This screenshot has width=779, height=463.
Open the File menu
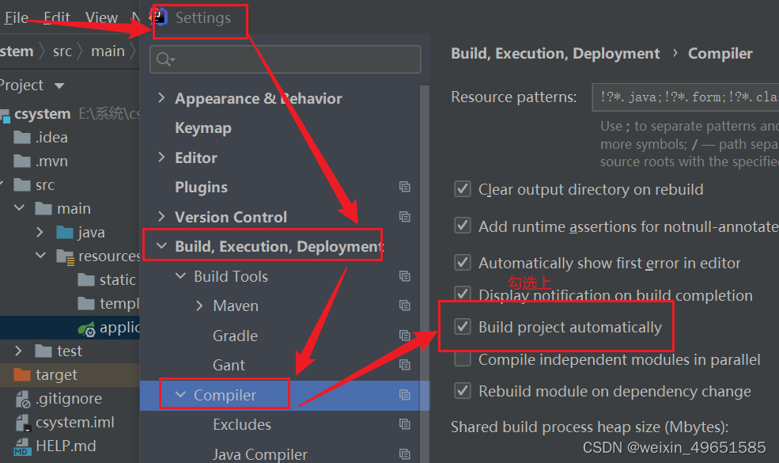click(16, 16)
